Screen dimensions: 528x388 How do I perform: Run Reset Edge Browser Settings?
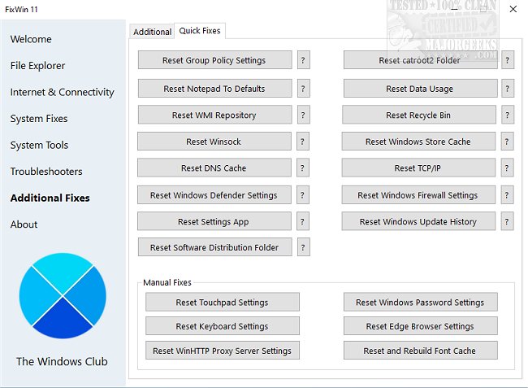tap(420, 326)
